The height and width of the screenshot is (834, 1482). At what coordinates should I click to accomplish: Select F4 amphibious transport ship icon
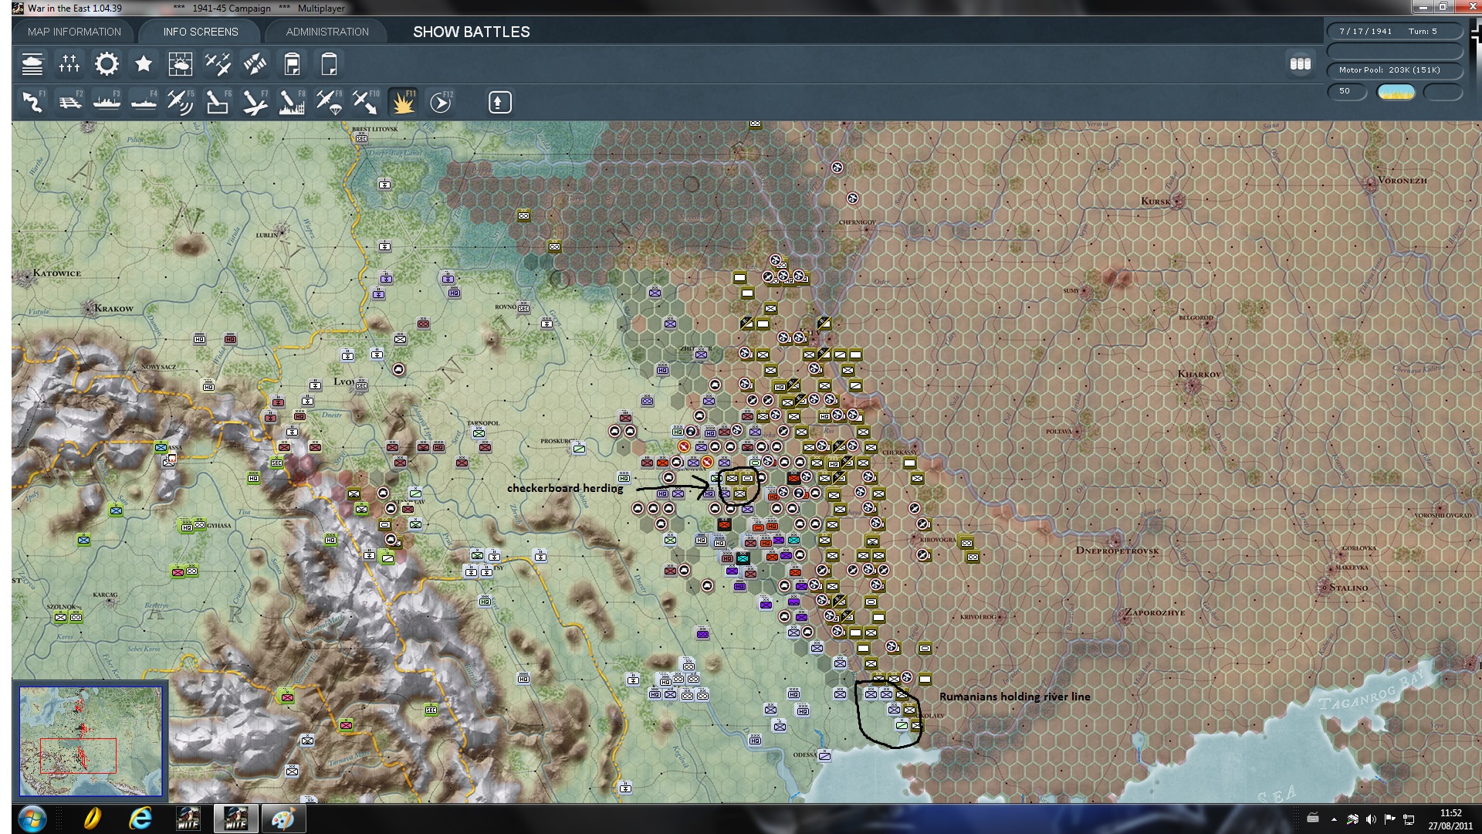pos(144,102)
